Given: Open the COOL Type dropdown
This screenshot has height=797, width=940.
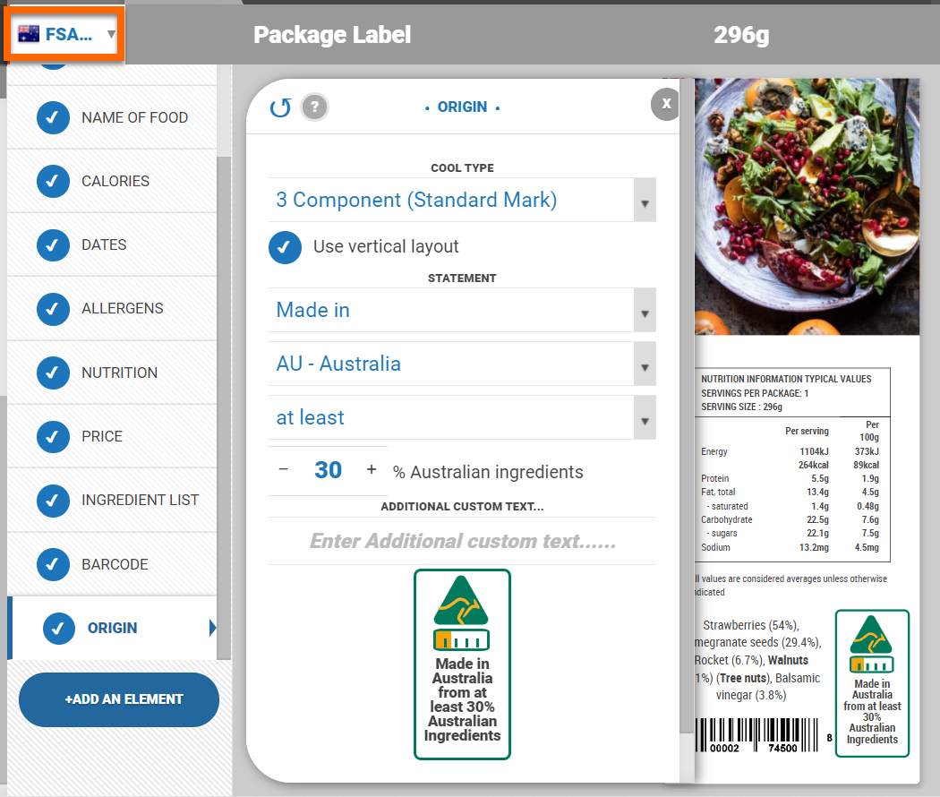Looking at the screenshot, I should tap(462, 201).
